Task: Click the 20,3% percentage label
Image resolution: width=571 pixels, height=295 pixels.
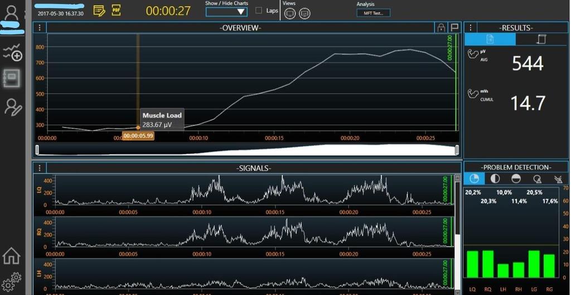Action: [x=488, y=201]
